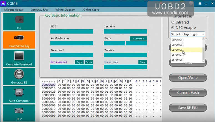
Task: Select the NEC Adapter interface option
Action: 184,27
